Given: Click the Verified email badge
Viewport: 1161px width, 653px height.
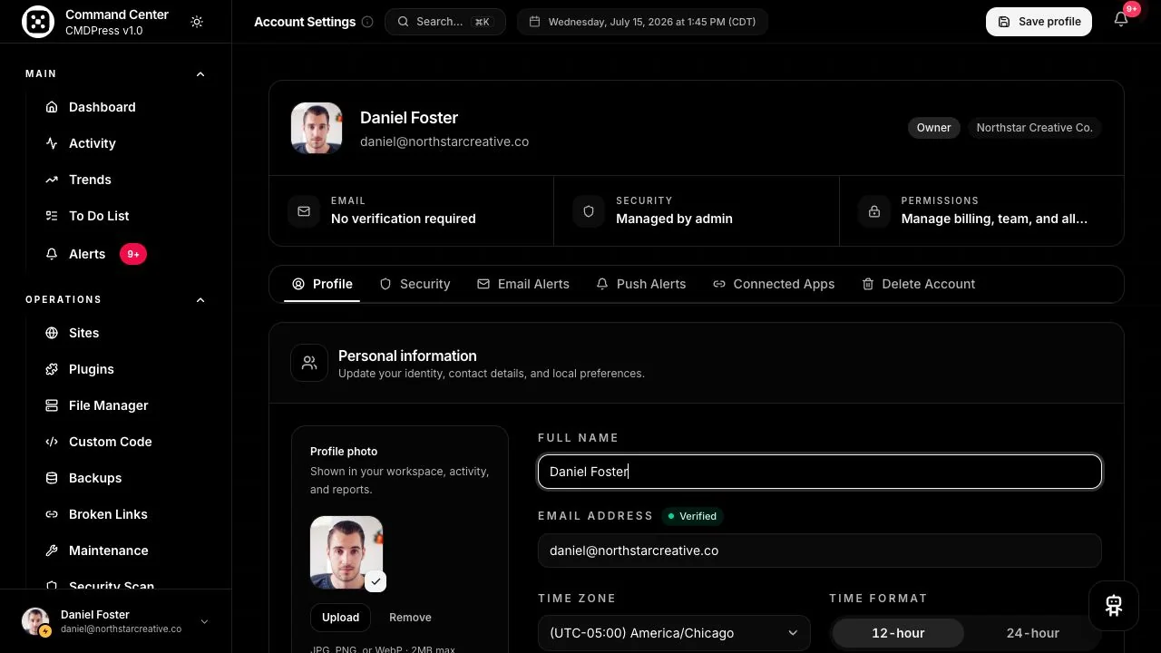Looking at the screenshot, I should [692, 516].
